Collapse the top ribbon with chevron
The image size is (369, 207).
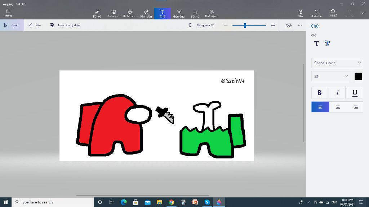[x=363, y=14]
